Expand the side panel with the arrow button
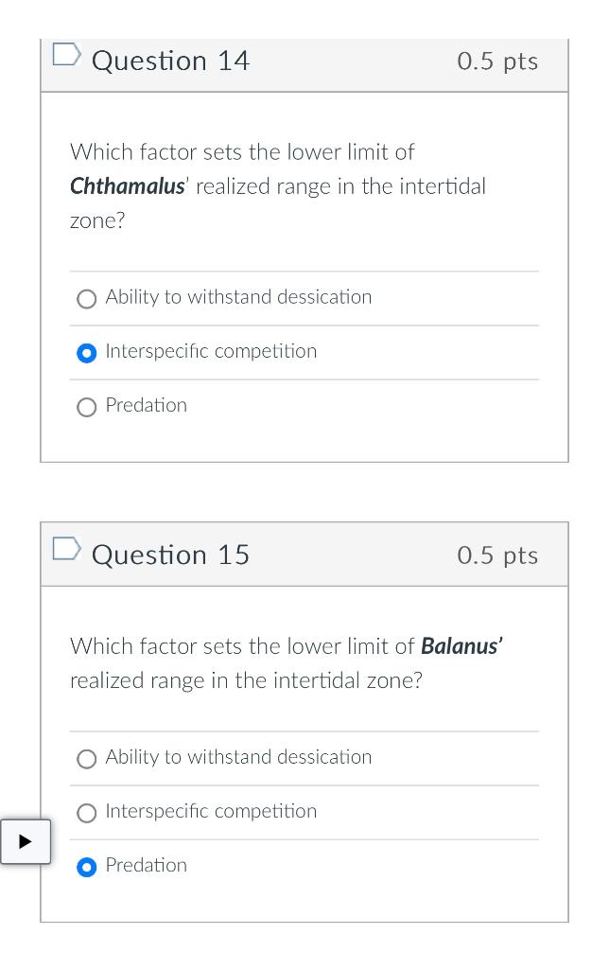This screenshot has height=969, width=609. 26,841
